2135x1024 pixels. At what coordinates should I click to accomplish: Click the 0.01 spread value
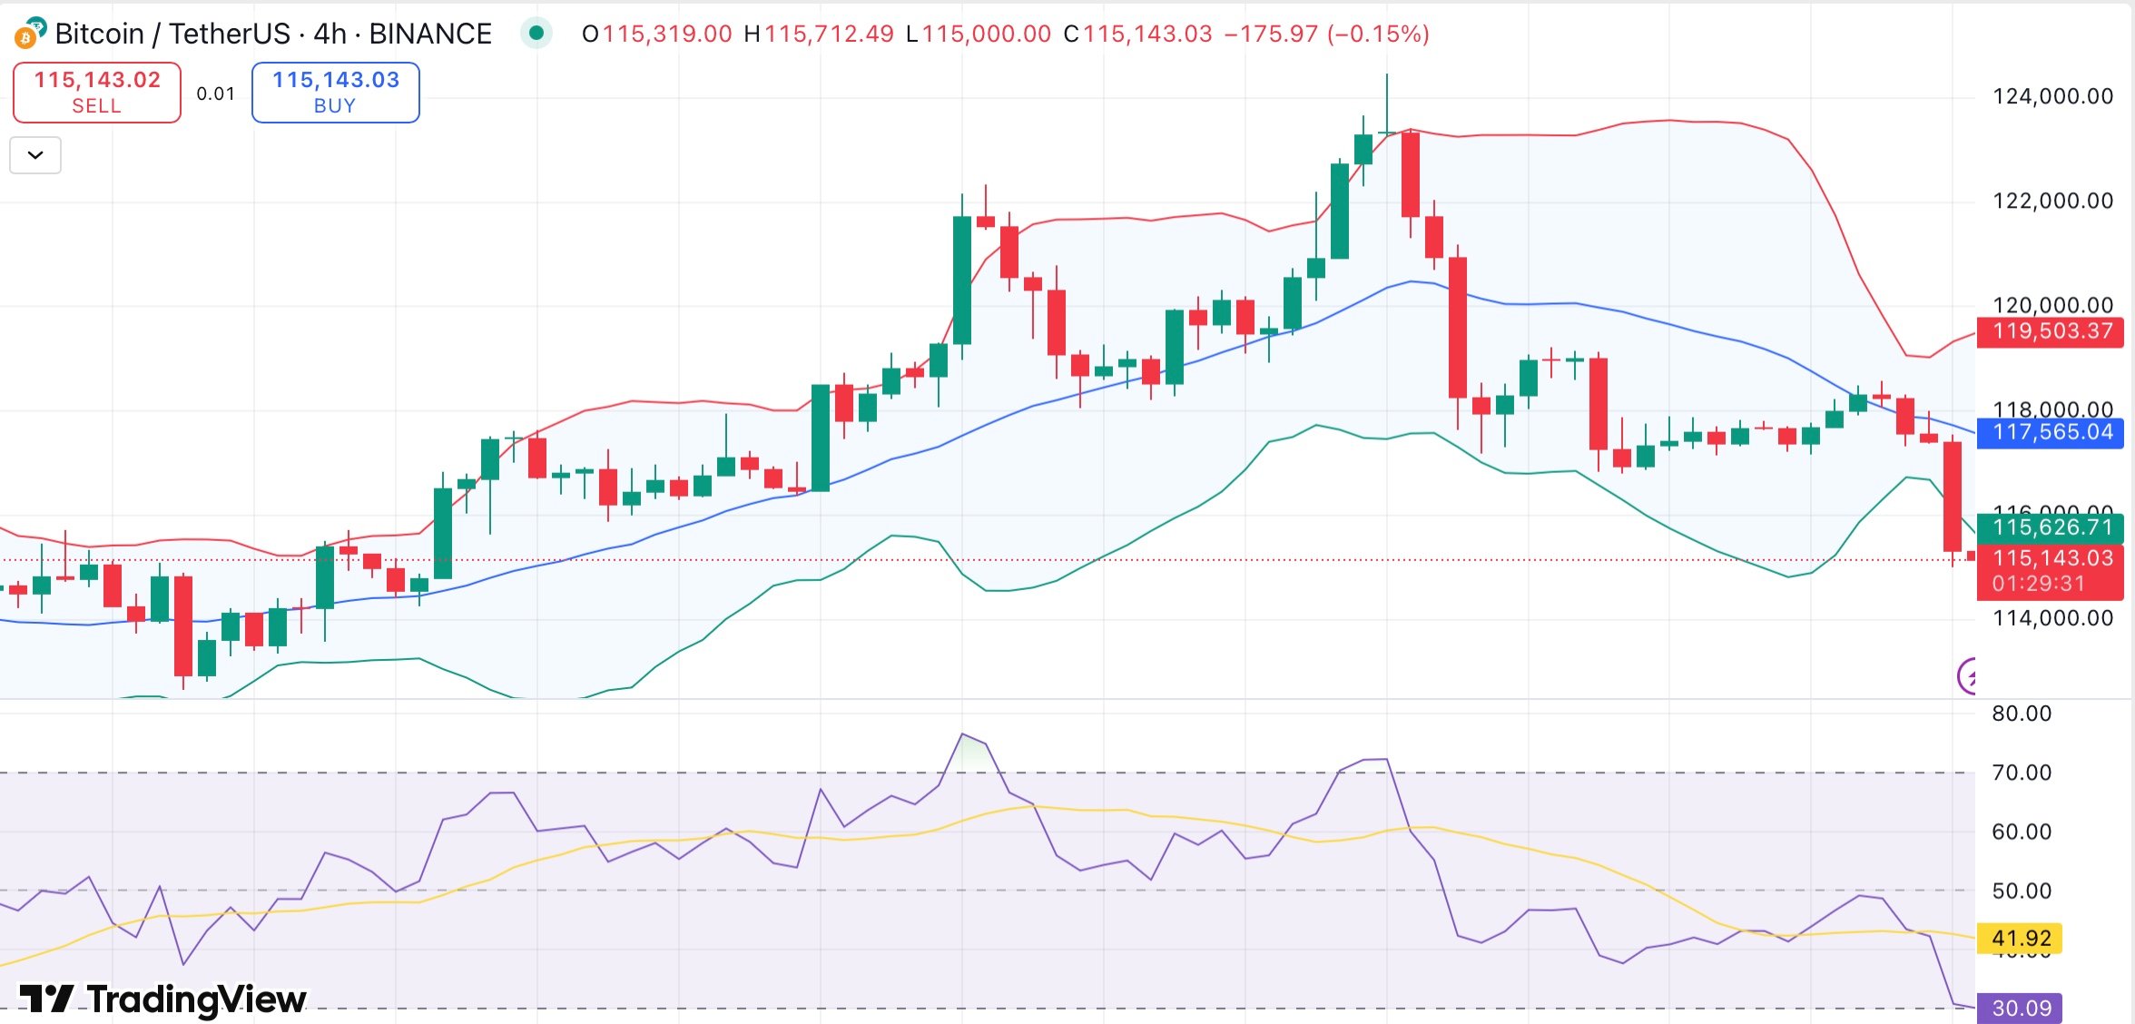coord(215,94)
